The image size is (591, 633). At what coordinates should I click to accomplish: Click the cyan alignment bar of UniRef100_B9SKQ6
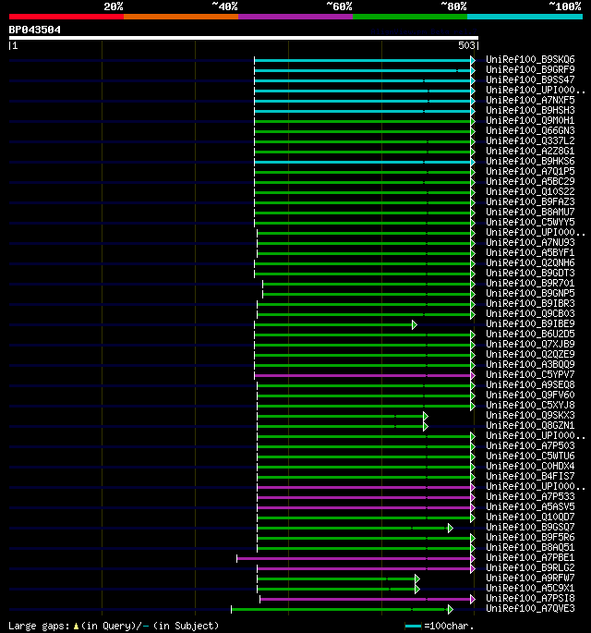point(363,61)
